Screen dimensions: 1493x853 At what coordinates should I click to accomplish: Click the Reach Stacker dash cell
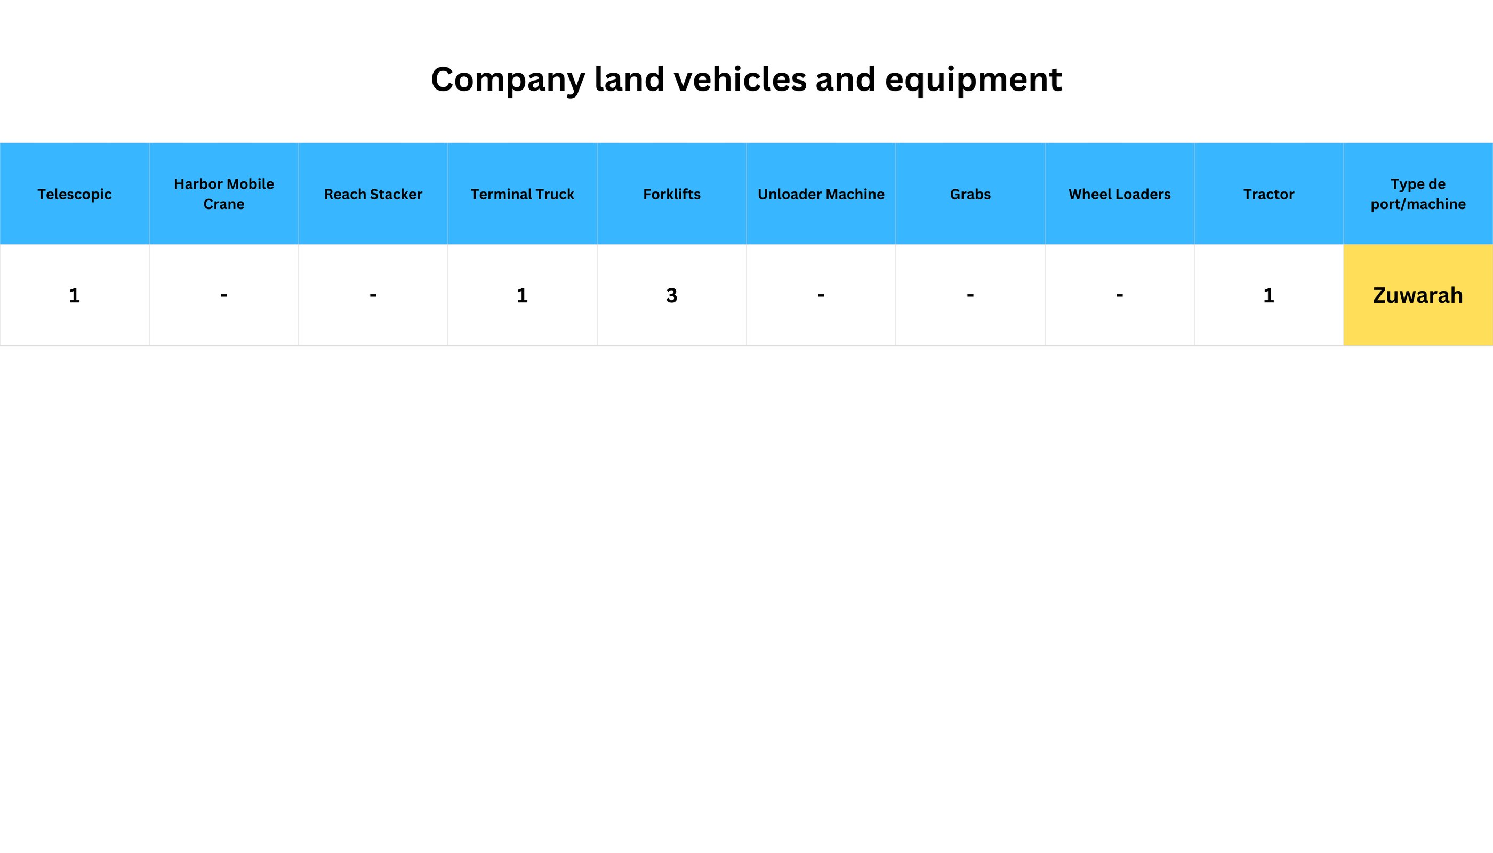pyautogui.click(x=373, y=295)
